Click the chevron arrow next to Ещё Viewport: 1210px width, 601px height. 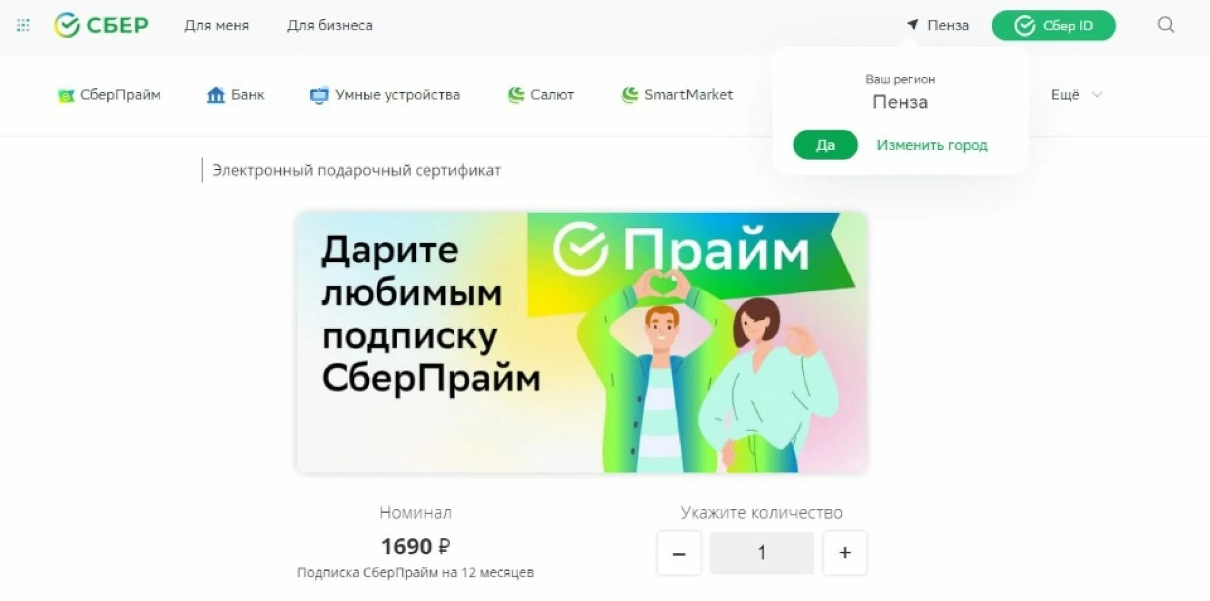click(1097, 95)
